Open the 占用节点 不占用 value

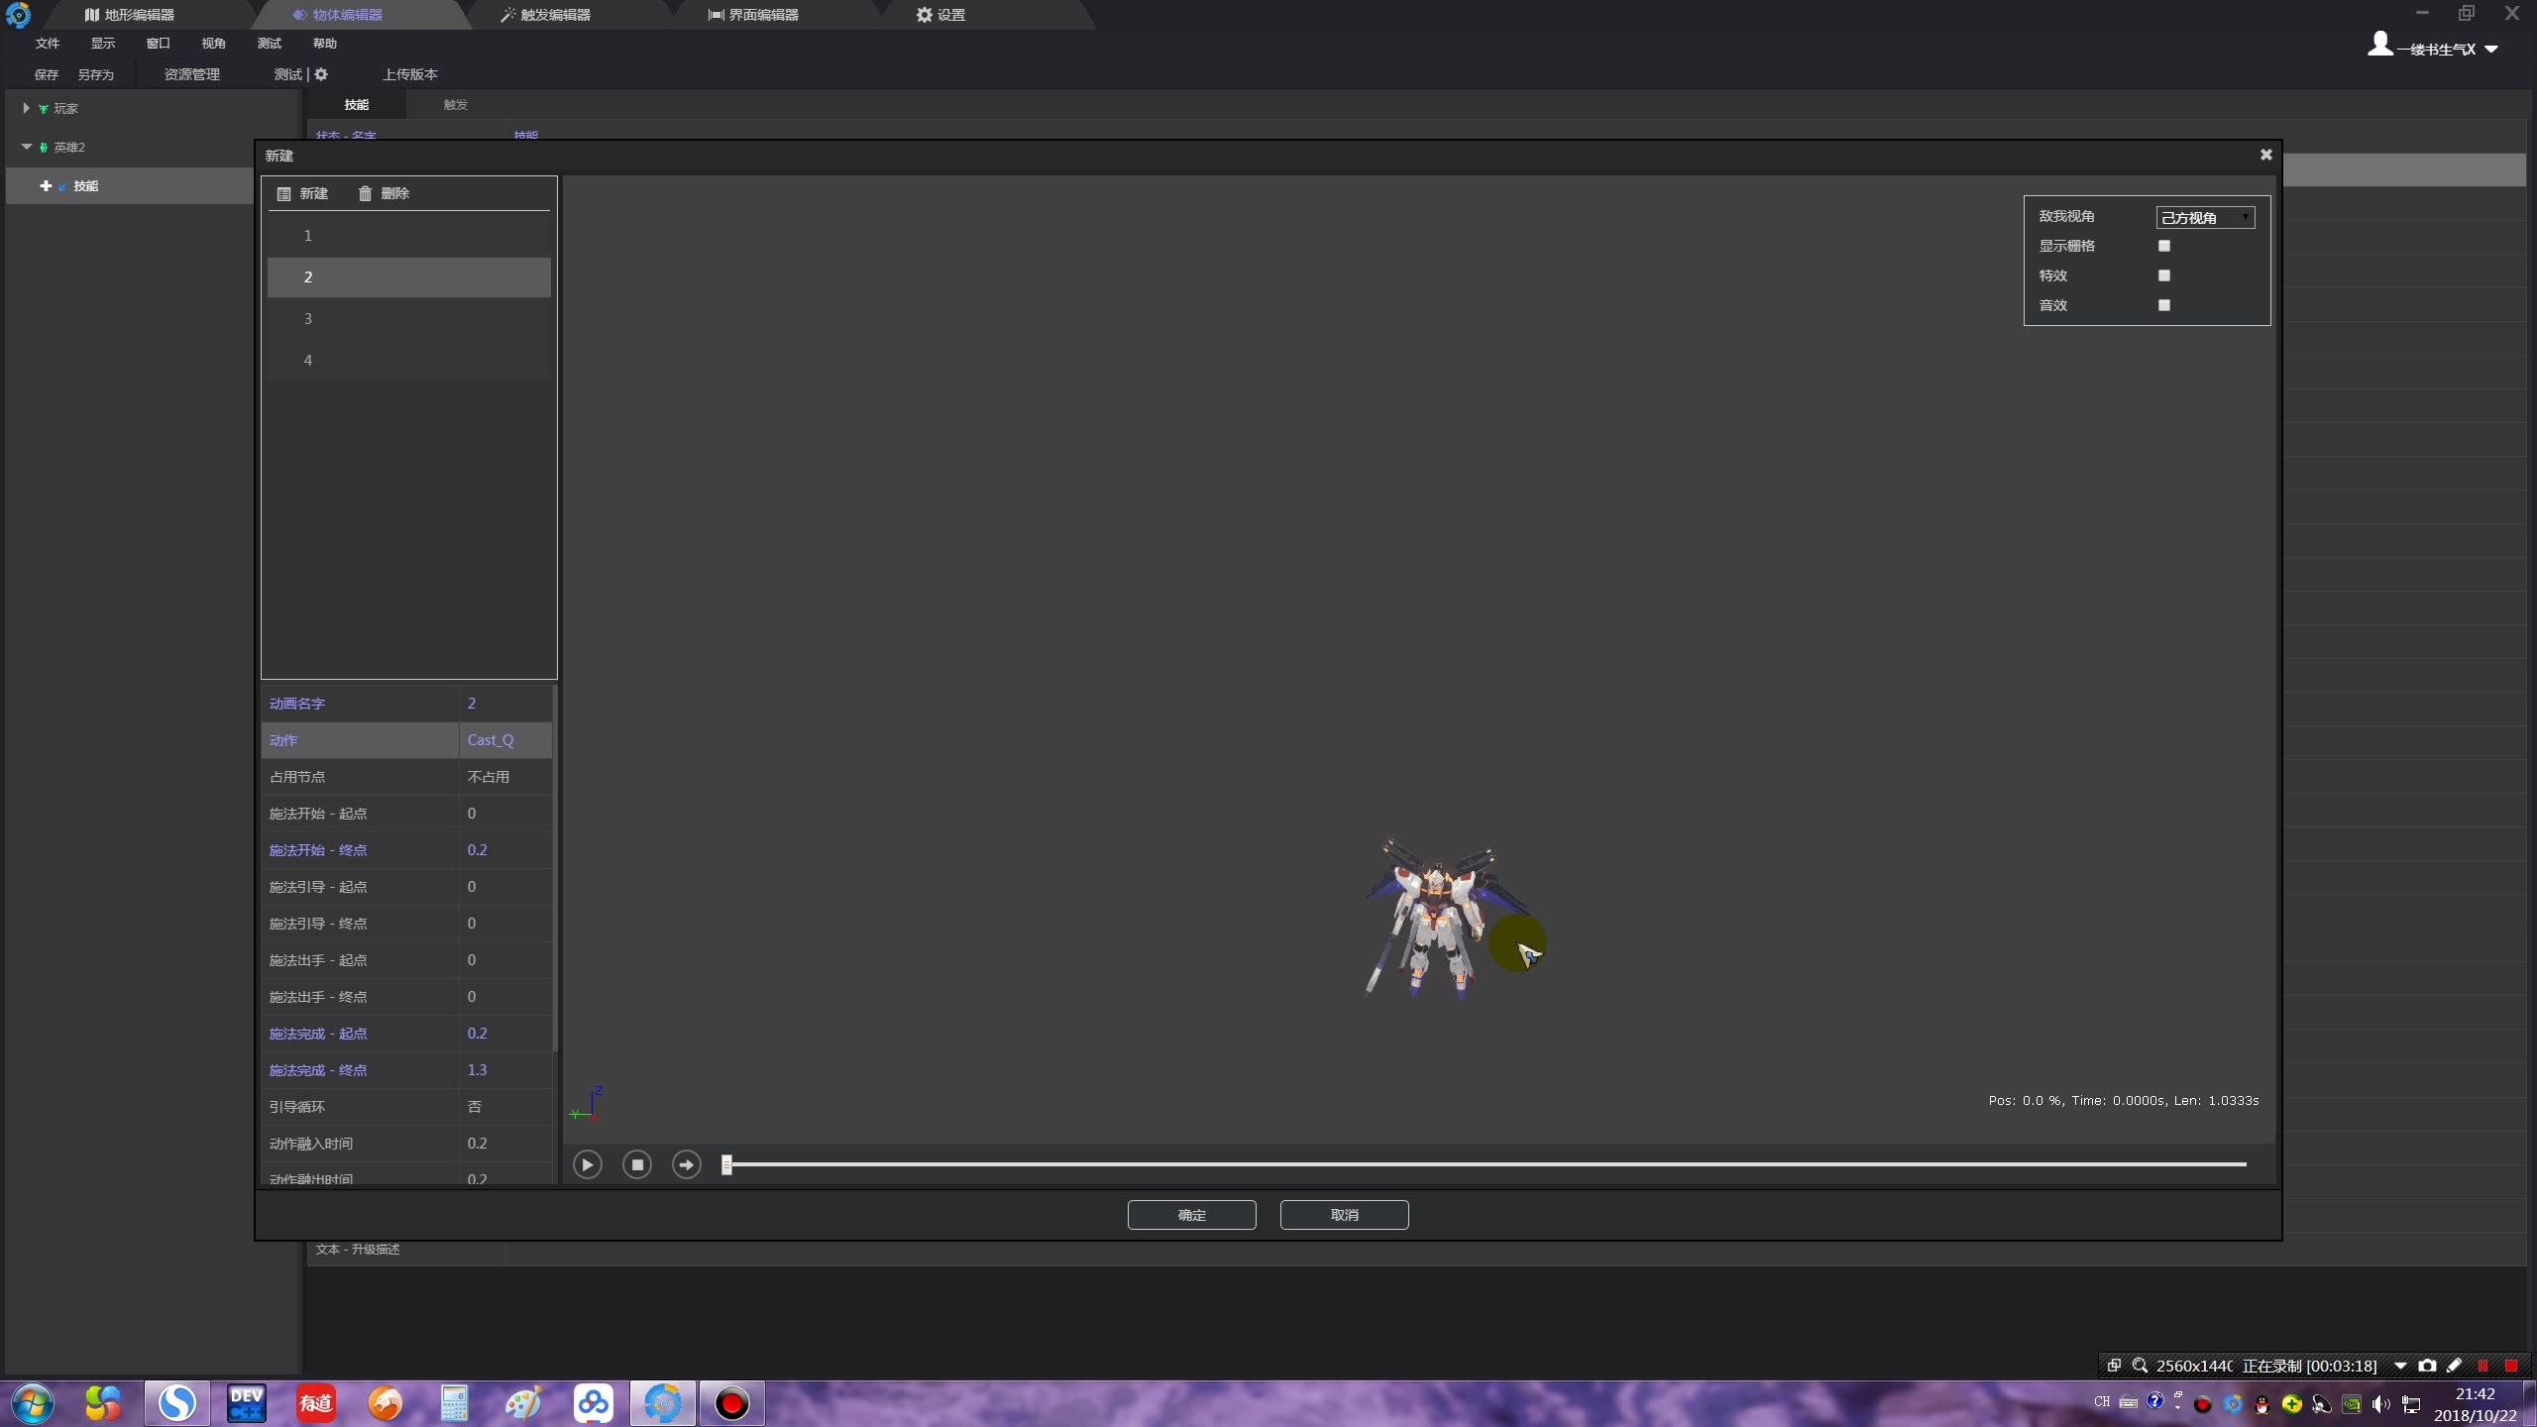click(504, 777)
